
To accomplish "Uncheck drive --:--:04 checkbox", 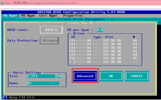I will (x=72, y=55).
